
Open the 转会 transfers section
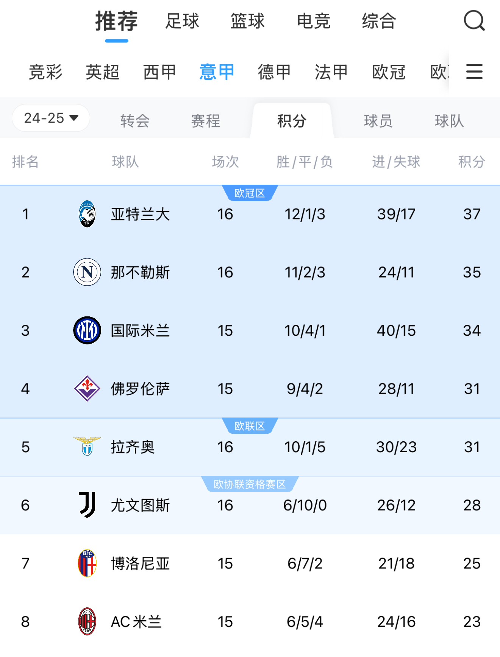pos(135,121)
